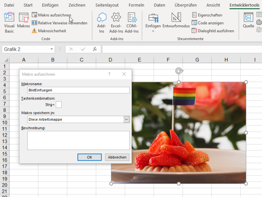Click the select-all corner triangle

(6, 60)
